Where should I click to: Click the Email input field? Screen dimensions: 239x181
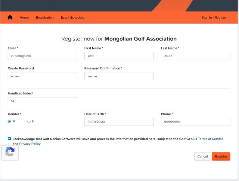(x=42, y=56)
